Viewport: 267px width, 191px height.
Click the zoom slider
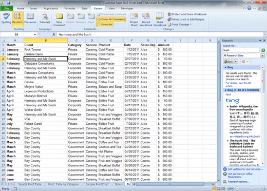251,188
